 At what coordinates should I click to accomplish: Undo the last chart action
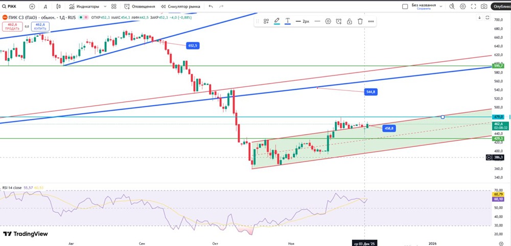point(211,6)
